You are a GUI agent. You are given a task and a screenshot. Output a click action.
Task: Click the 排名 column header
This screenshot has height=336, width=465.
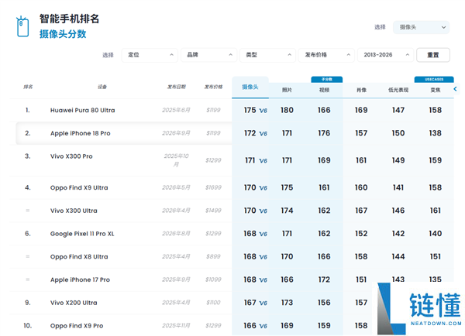point(28,87)
